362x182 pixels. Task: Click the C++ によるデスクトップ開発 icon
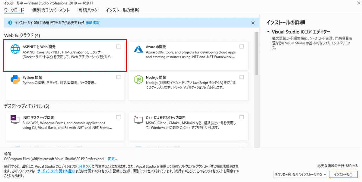pos(138,119)
